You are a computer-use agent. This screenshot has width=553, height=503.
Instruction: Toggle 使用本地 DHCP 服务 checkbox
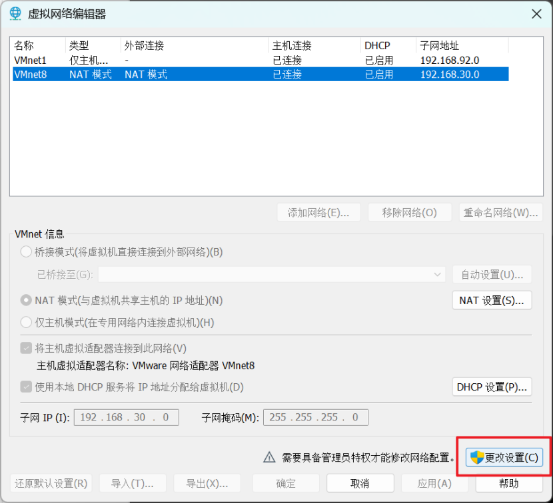pyautogui.click(x=26, y=387)
